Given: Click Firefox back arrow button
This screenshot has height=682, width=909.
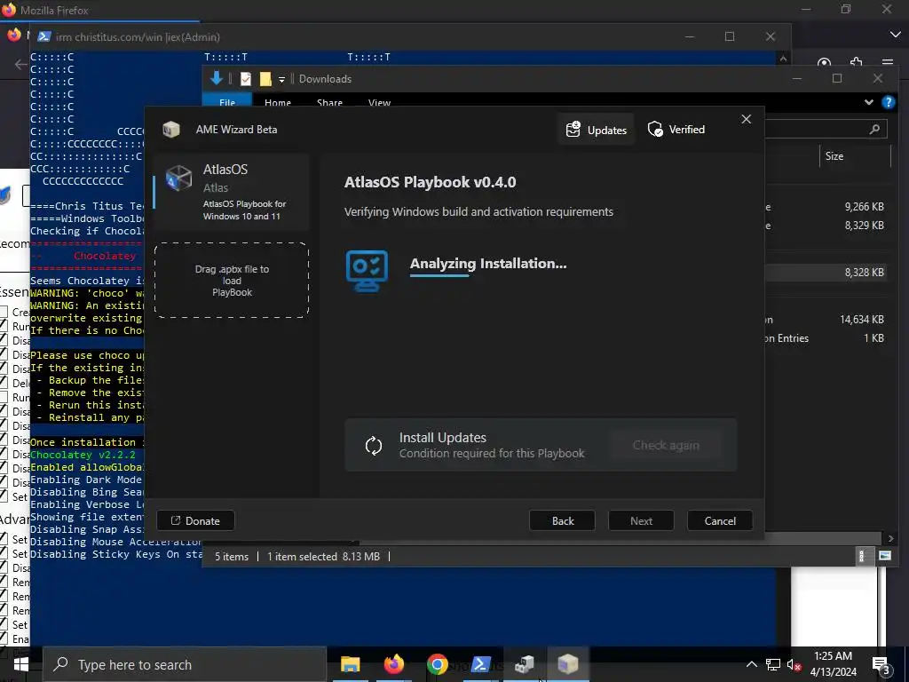Looking at the screenshot, I should [21, 64].
